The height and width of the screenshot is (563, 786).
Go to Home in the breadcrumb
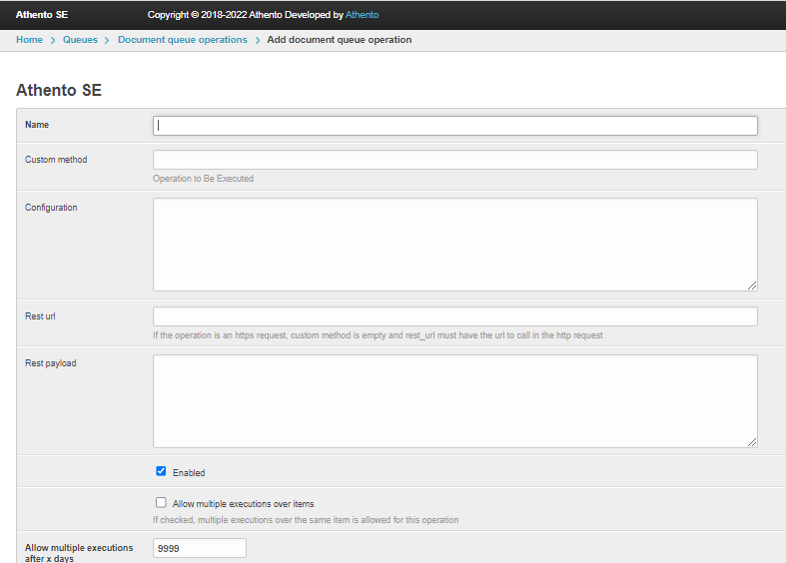[29, 40]
